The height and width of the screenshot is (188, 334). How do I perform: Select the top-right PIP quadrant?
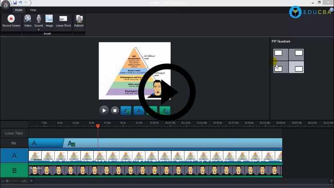(299, 53)
